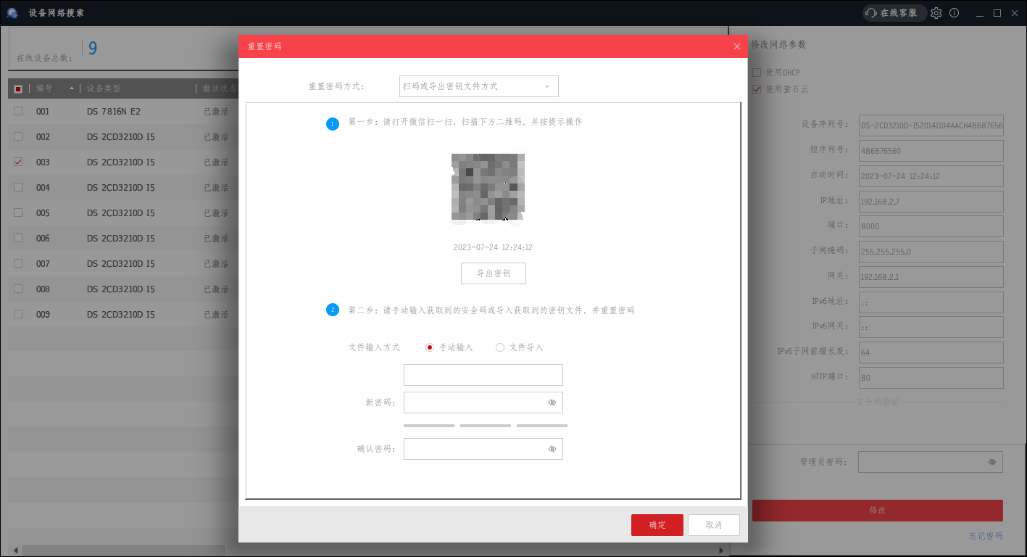This screenshot has width=1027, height=557.
Task: Reveal 管理员密码 using its eye icon
Action: point(992,462)
